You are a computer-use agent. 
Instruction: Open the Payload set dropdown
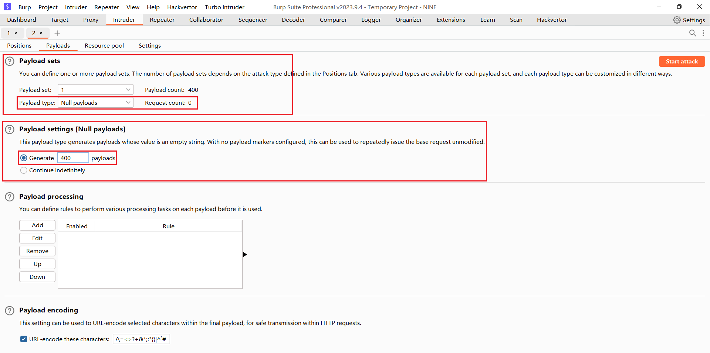click(x=95, y=90)
